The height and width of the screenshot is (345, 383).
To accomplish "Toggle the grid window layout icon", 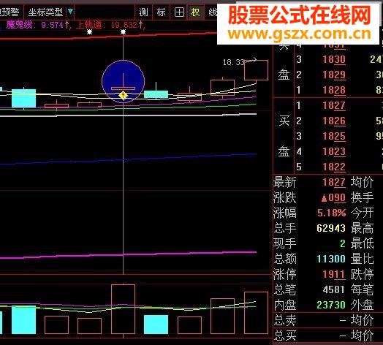I will (179, 12).
